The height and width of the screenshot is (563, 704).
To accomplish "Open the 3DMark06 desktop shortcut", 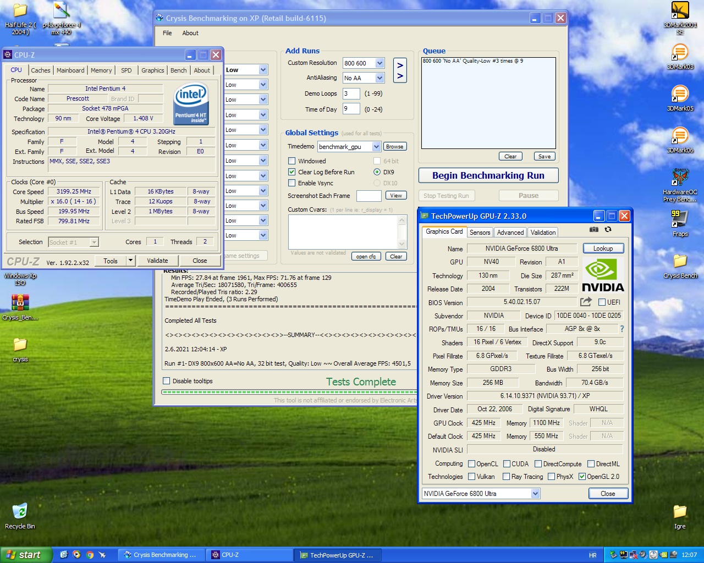I will (680, 136).
